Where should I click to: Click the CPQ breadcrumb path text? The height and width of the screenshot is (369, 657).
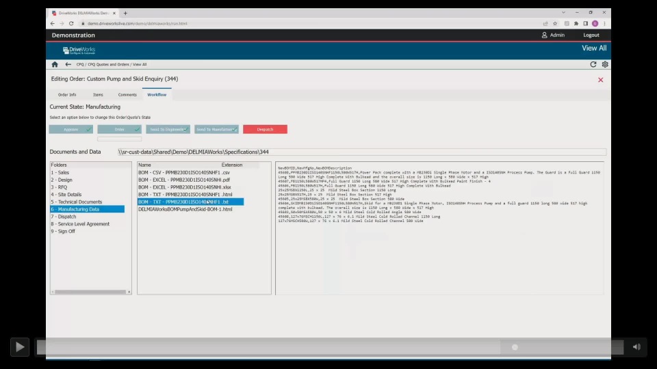click(112, 64)
